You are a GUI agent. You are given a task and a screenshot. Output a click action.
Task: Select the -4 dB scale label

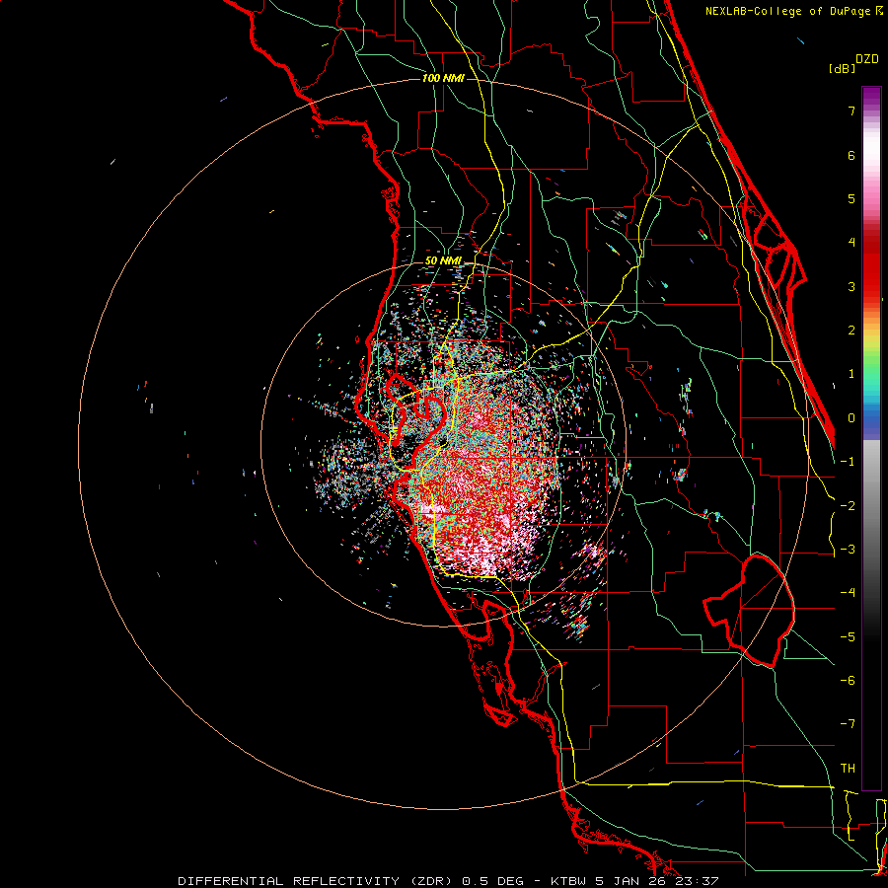[848, 593]
